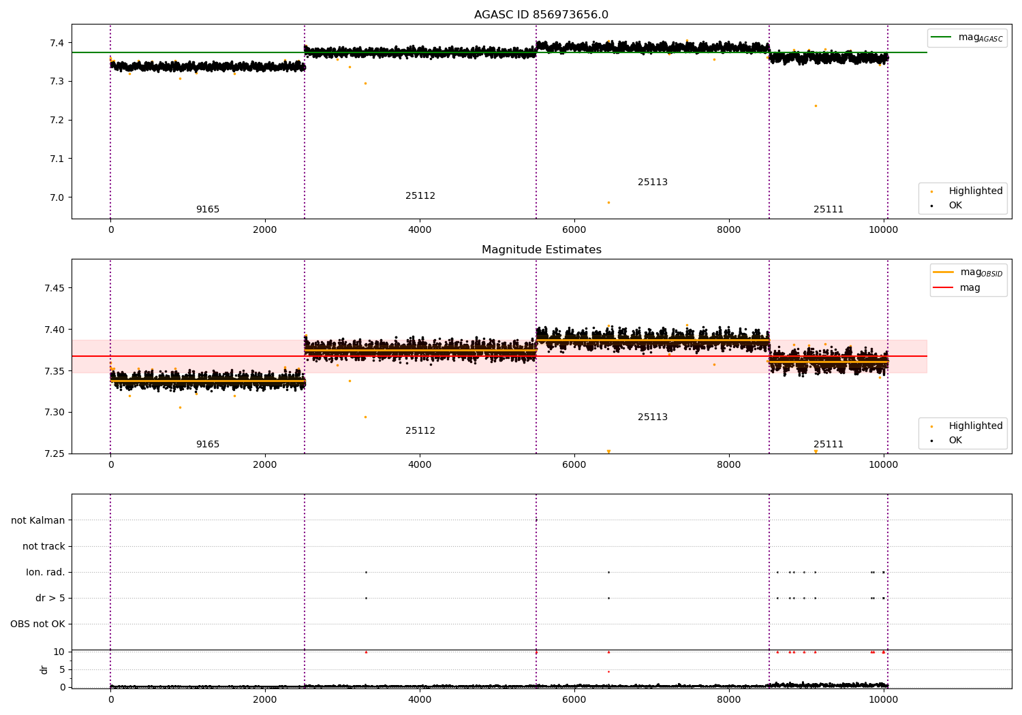
Task: Click the 7.30 y-tick label
Action: (55, 413)
